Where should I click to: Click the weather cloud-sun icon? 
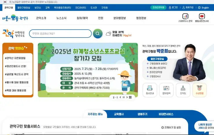[x=109, y=34]
